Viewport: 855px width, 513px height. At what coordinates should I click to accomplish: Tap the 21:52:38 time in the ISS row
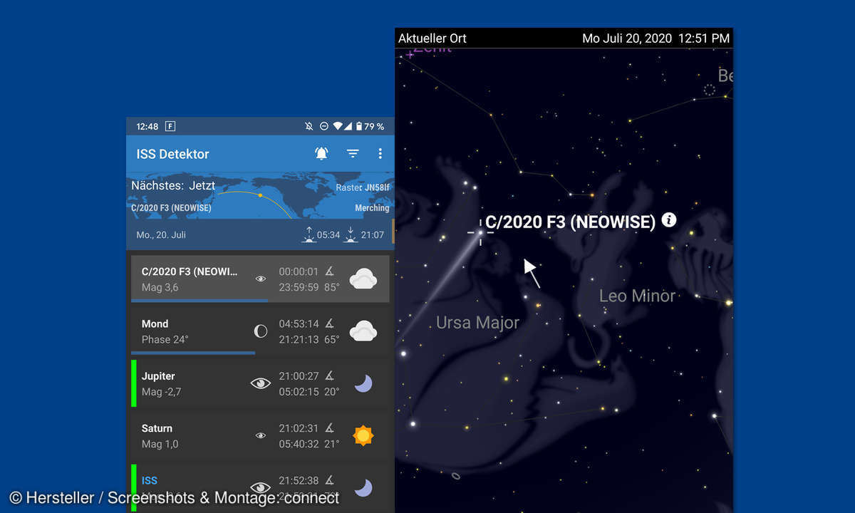pos(299,480)
